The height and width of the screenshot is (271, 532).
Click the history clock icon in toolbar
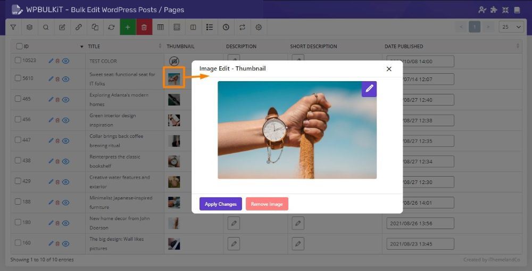coord(226,27)
